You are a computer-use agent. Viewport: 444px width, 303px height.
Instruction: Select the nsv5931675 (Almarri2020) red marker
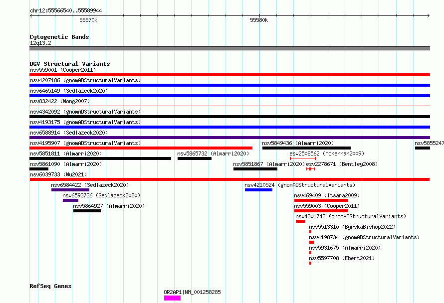pyautogui.click(x=310, y=253)
